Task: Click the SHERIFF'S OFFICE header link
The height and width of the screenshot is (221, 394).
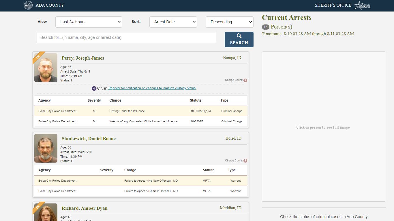Action: click(x=333, y=5)
